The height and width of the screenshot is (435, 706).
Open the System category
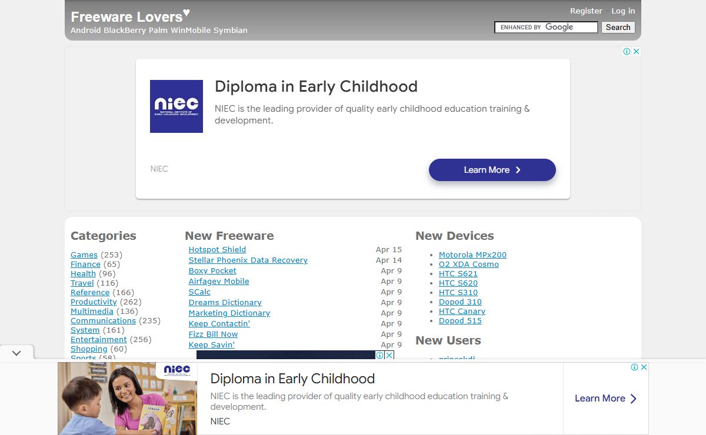click(x=85, y=330)
